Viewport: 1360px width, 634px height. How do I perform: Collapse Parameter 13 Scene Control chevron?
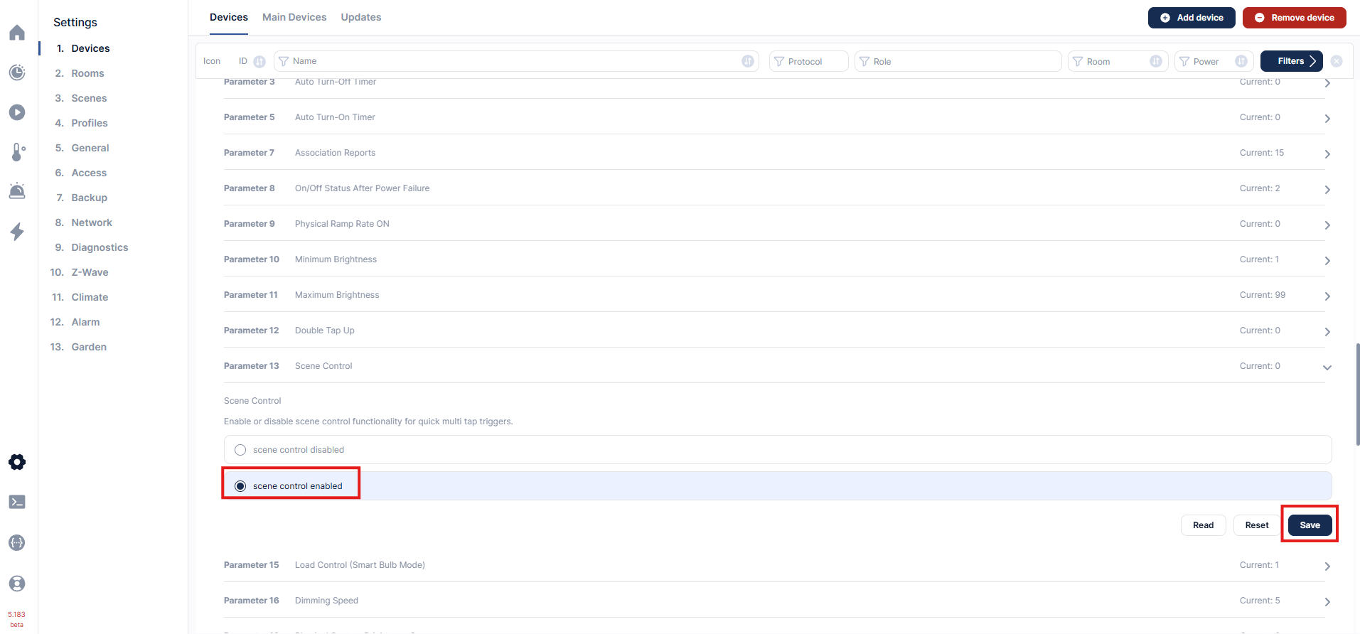coord(1327,367)
